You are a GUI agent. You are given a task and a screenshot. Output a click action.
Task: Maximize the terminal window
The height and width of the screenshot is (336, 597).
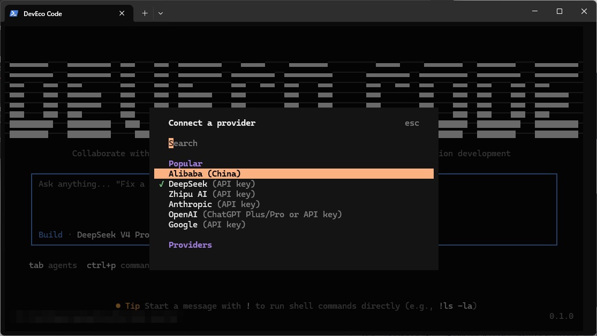[x=560, y=11]
